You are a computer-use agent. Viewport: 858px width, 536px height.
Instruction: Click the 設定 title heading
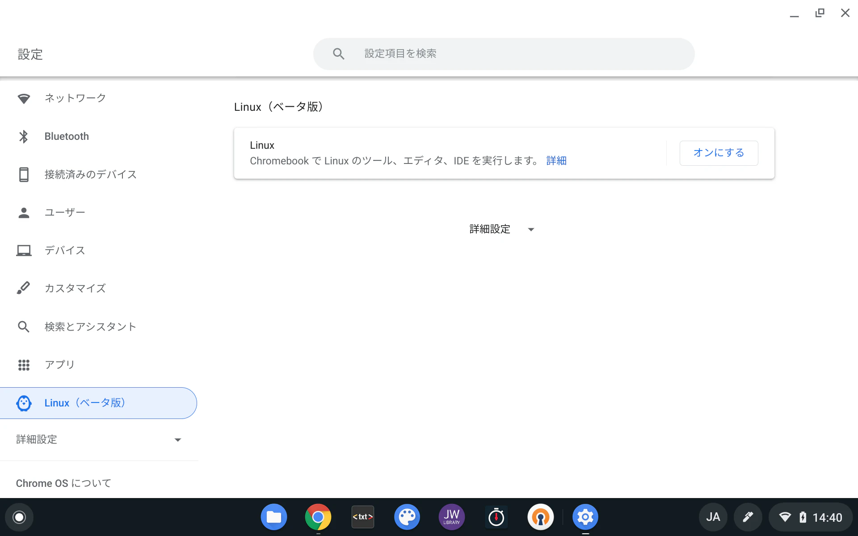click(30, 54)
